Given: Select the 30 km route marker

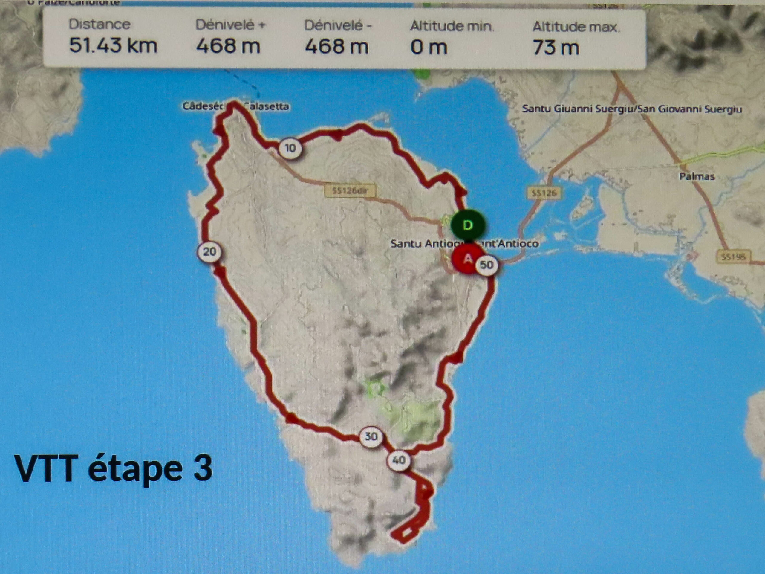Looking at the screenshot, I should (x=371, y=436).
